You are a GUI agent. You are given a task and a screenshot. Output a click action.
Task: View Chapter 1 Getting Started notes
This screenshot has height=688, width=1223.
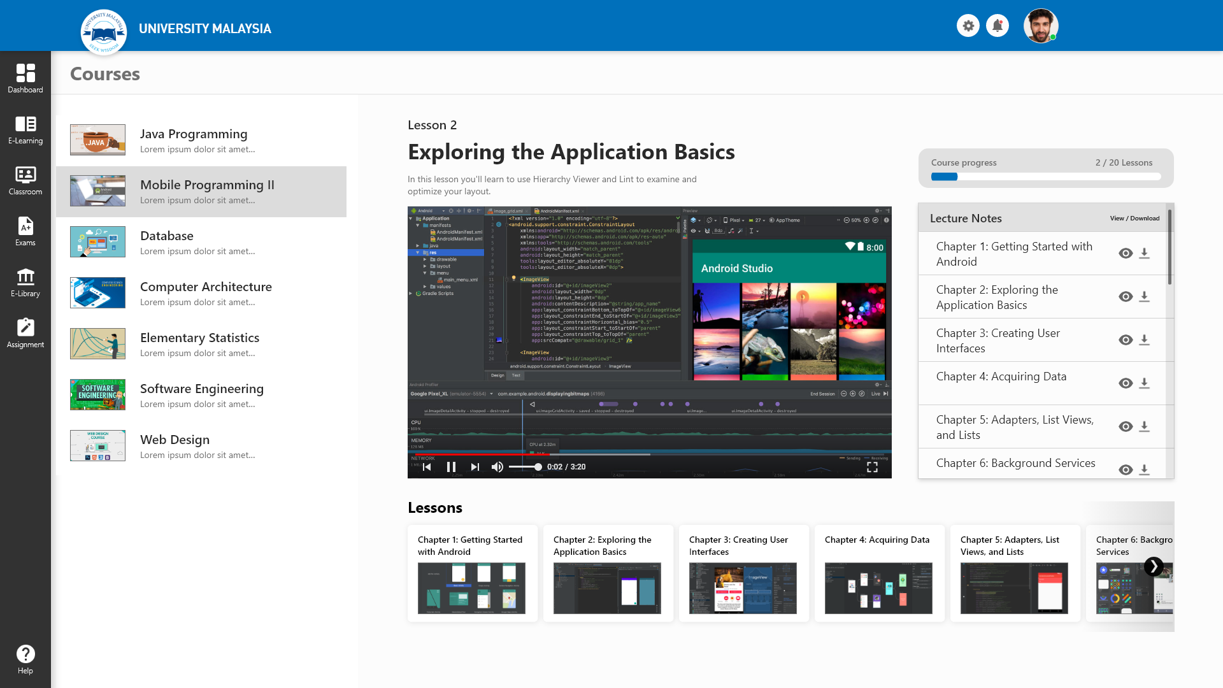point(1126,254)
